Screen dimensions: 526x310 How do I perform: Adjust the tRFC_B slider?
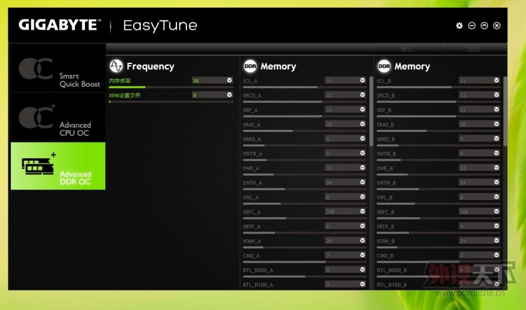[x=439, y=218]
